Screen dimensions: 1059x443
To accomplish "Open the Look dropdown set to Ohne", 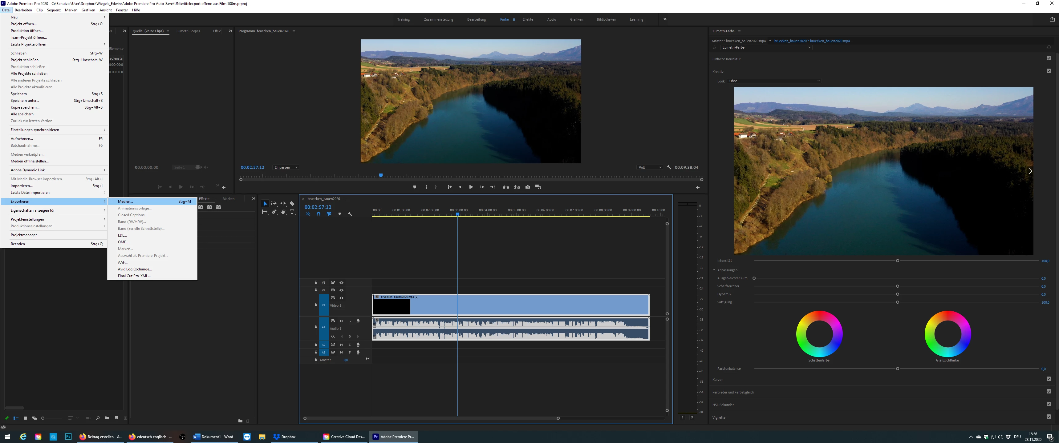I will coord(774,81).
